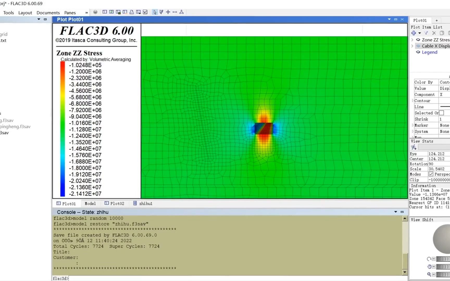
Task: Open the Tools menu
Action: 8,12
